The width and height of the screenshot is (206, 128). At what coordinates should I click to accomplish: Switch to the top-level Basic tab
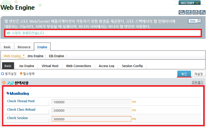coord(7,47)
